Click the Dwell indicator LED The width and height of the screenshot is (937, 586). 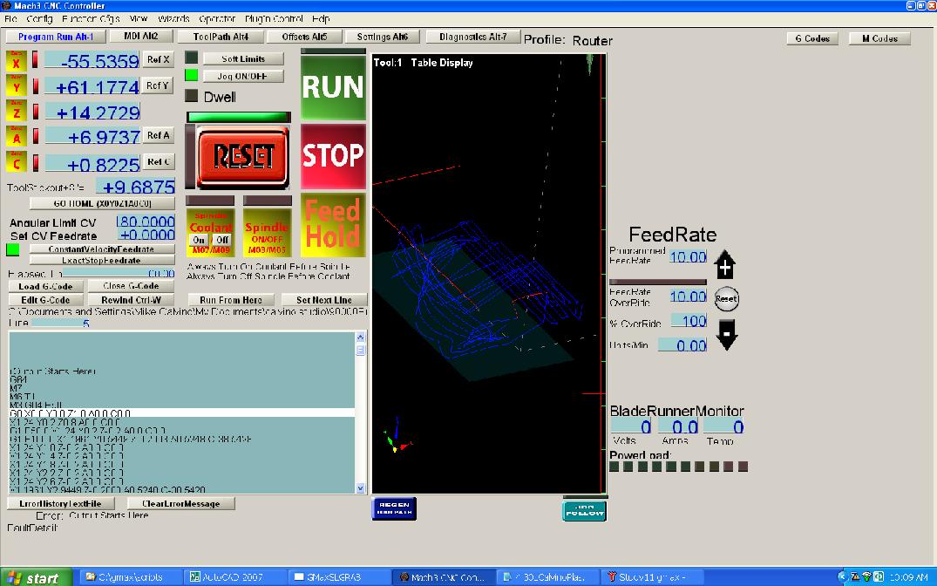191,96
